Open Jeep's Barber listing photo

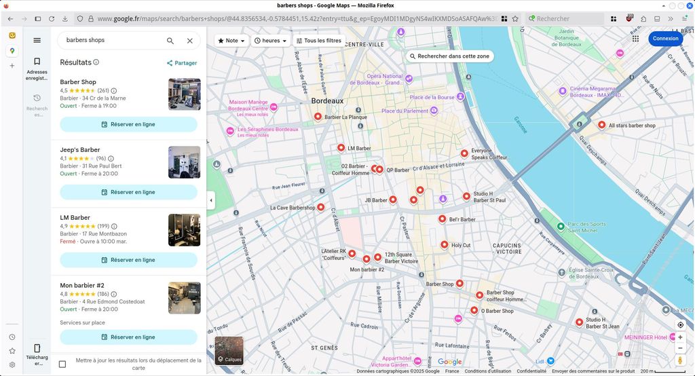click(x=185, y=162)
